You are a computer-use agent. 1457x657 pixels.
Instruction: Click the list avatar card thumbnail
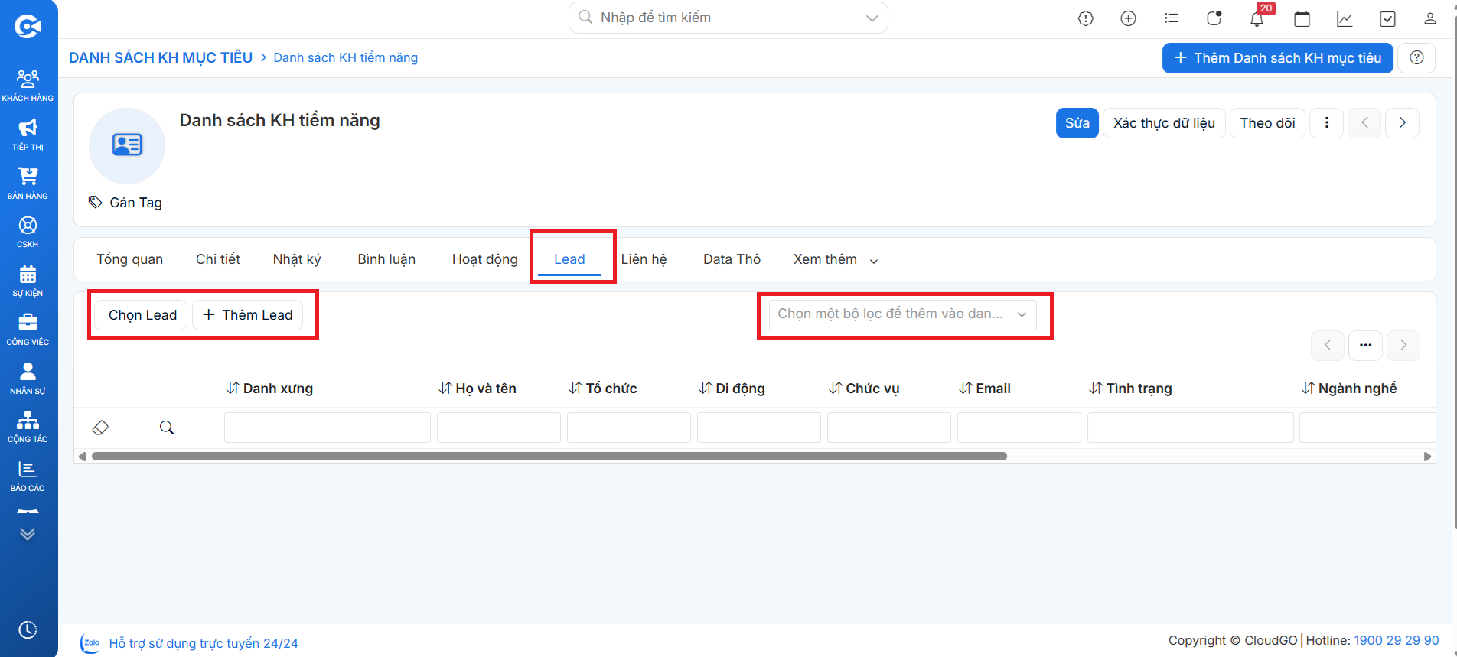[127, 145]
